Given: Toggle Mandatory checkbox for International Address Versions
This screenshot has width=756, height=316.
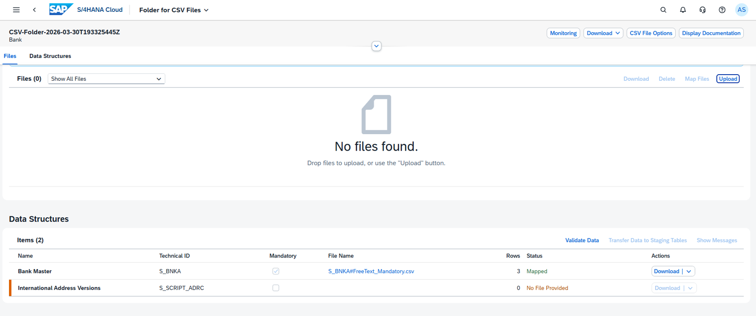Looking at the screenshot, I should click(276, 288).
